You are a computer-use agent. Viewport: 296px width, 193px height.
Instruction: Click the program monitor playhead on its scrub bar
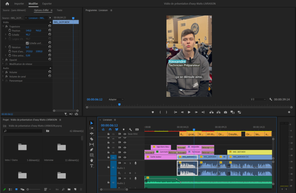(x=119, y=104)
